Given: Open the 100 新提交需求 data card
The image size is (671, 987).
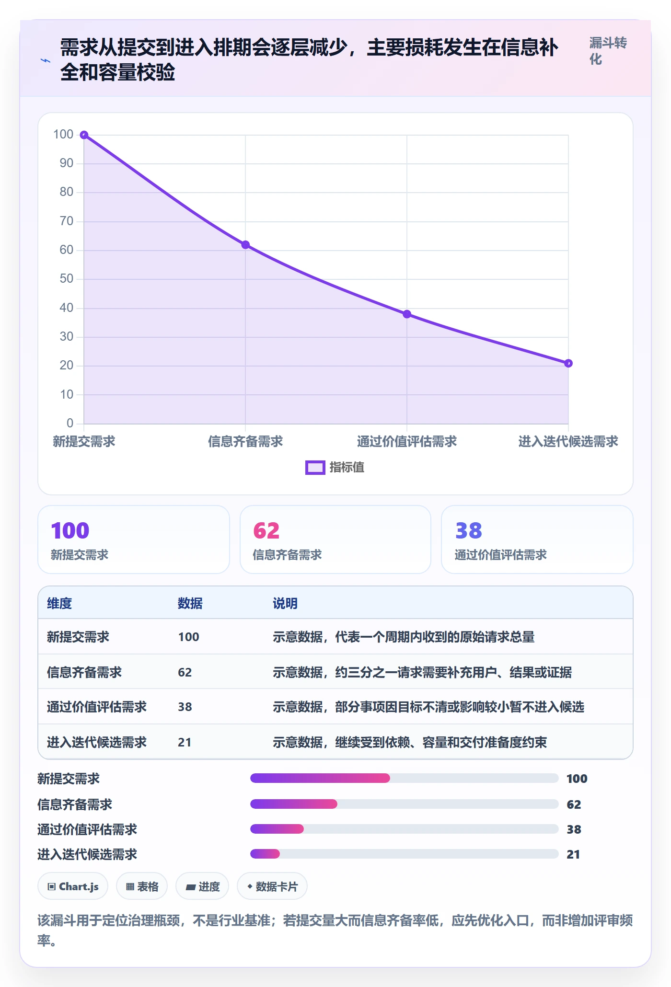Looking at the screenshot, I should point(134,539).
